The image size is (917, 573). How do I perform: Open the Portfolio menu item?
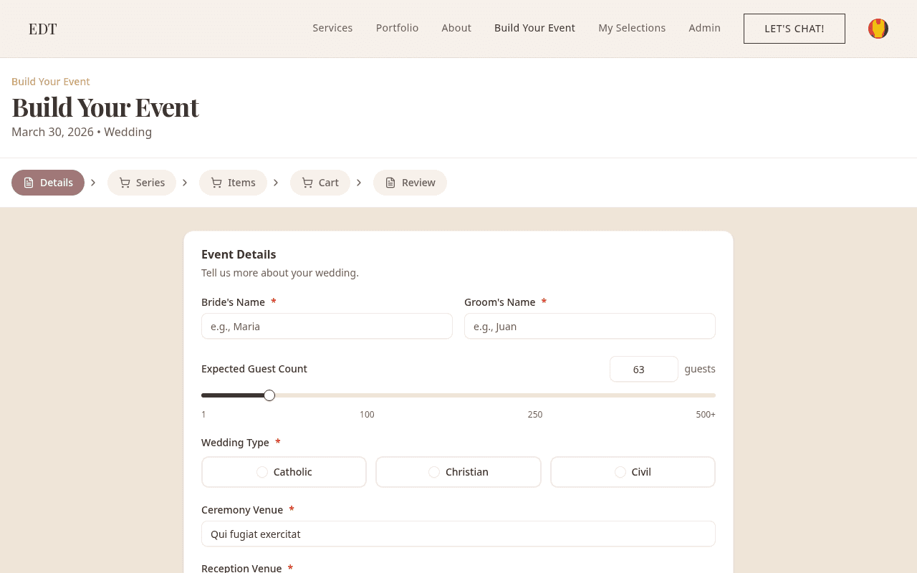[x=397, y=28]
